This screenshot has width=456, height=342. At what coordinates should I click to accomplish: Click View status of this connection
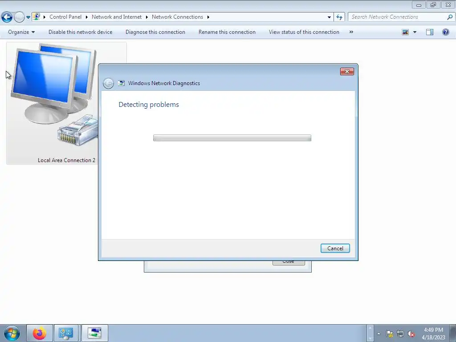[x=304, y=32]
